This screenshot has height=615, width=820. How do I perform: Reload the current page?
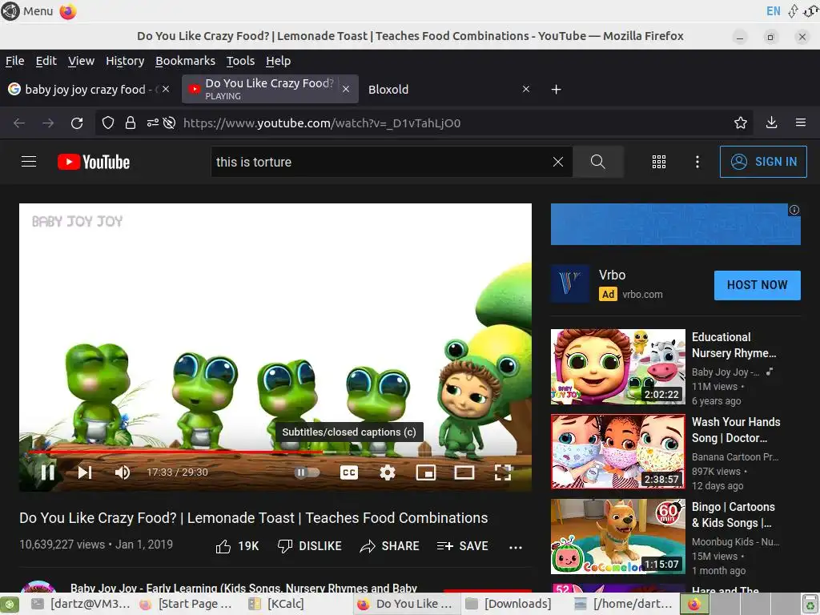pos(77,123)
